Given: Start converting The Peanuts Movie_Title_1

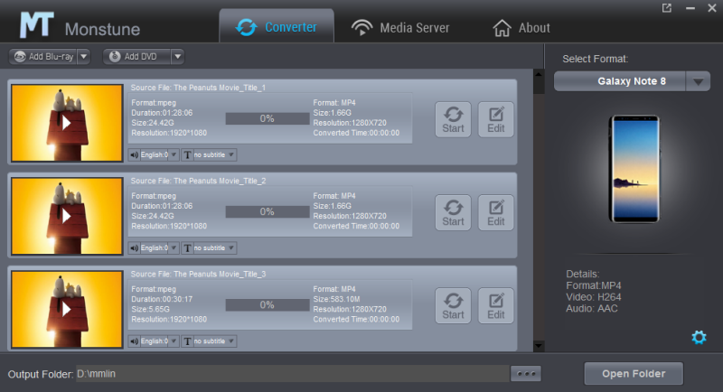Looking at the screenshot, I should click(x=453, y=118).
